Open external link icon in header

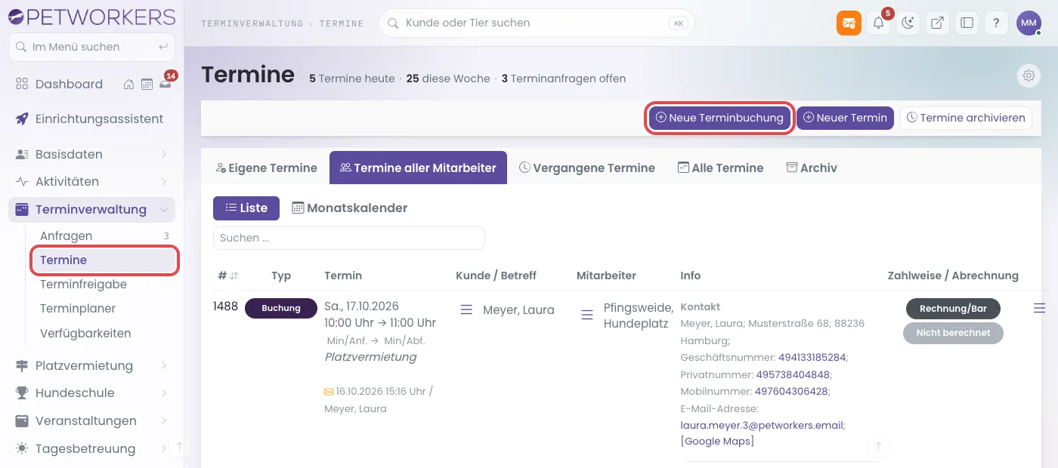937,23
